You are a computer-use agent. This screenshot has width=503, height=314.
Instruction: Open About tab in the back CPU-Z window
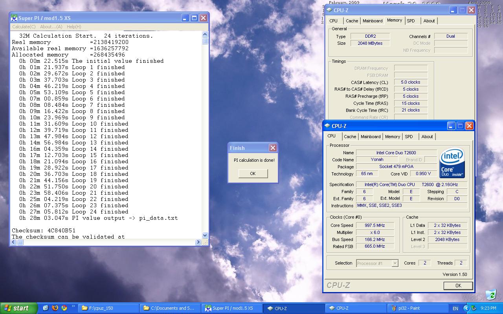tap(429, 21)
